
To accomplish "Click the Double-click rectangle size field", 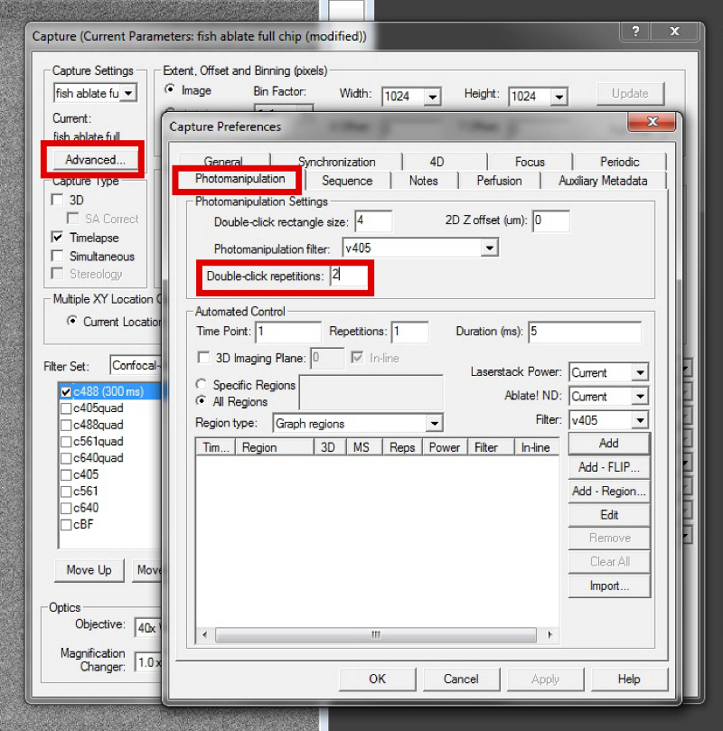I will (373, 220).
